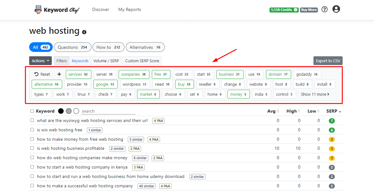Click the Keyword Chef logo
The width and height of the screenshot is (374, 192).
pyautogui.click(x=57, y=10)
